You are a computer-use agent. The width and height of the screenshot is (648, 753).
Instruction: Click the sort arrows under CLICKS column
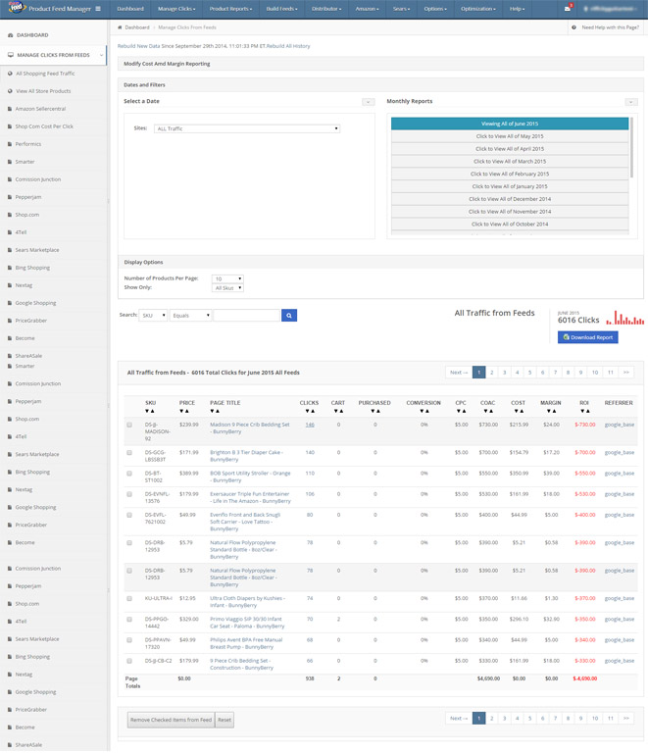[x=311, y=411]
